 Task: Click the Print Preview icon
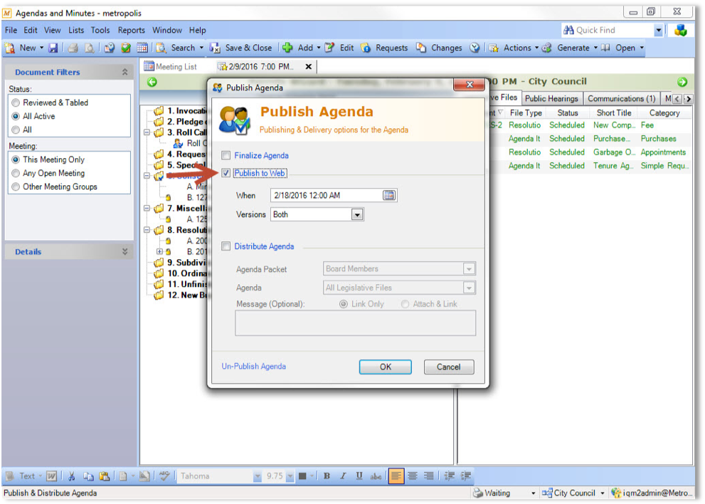90,48
